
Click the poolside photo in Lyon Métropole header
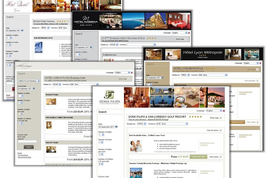pyautogui.click(x=252, y=54)
